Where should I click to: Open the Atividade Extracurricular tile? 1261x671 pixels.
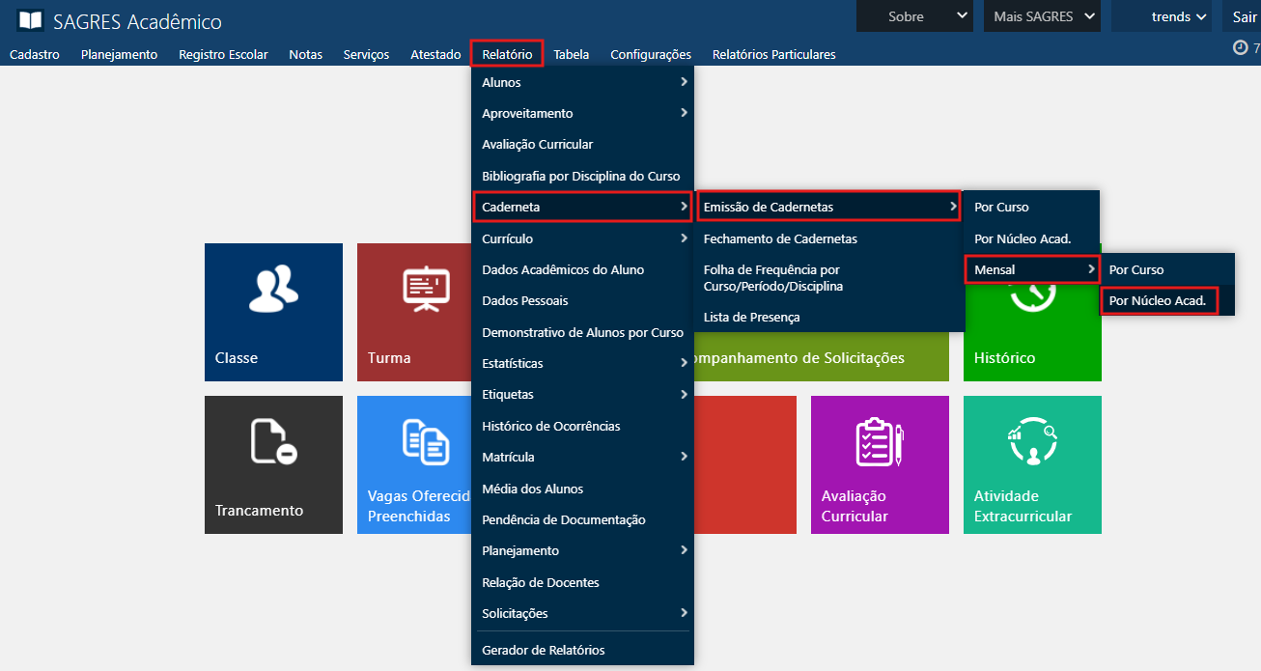point(1032,464)
